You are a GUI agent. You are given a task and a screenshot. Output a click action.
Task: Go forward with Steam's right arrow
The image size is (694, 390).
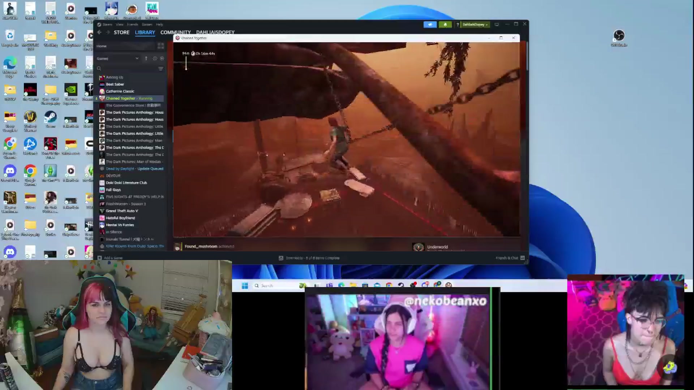point(107,32)
